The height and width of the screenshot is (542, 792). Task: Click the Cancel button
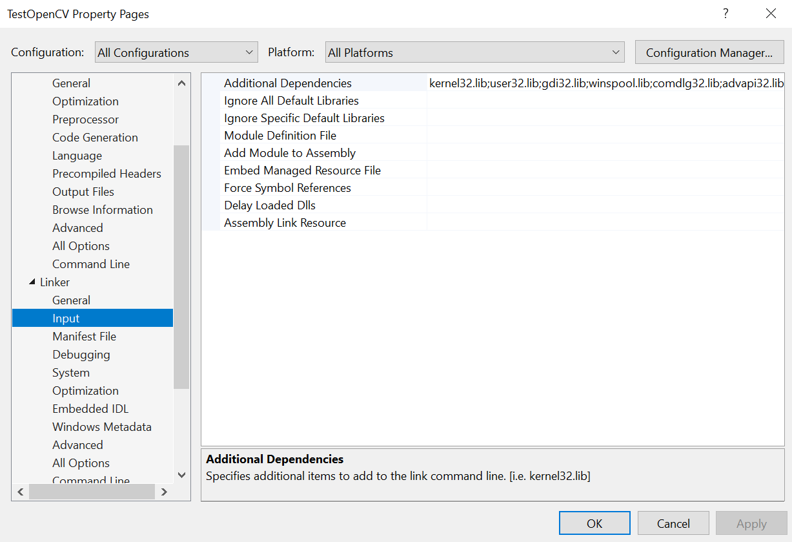point(673,523)
